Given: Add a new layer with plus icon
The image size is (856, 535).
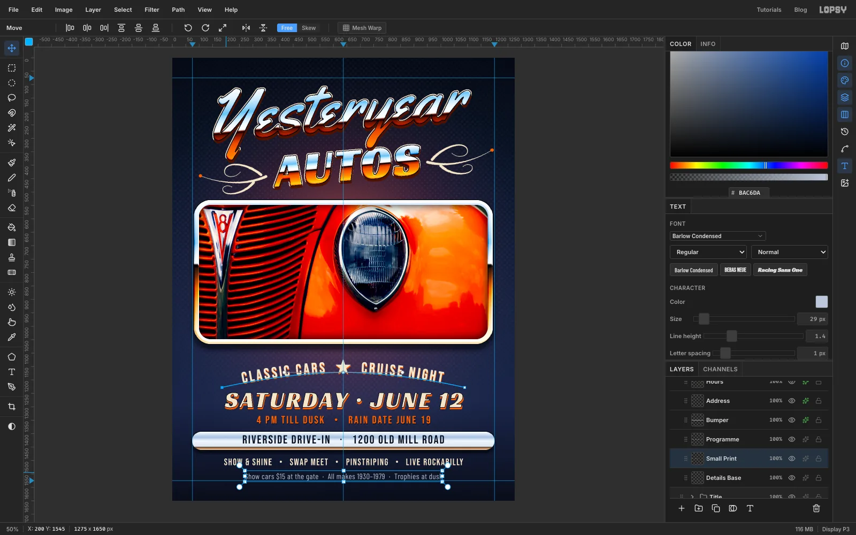Looking at the screenshot, I should (682, 508).
